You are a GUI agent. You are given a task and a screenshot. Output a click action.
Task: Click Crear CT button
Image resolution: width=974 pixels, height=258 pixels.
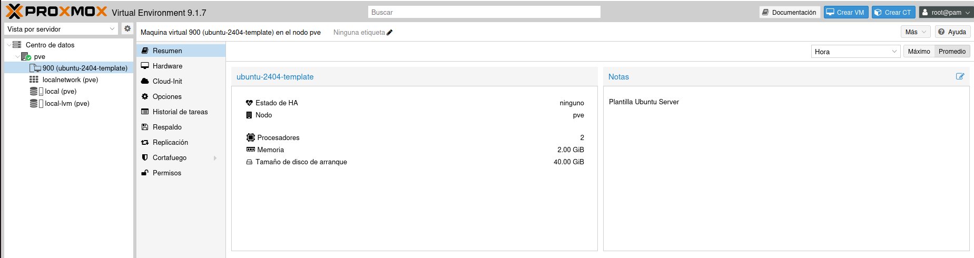(x=893, y=12)
